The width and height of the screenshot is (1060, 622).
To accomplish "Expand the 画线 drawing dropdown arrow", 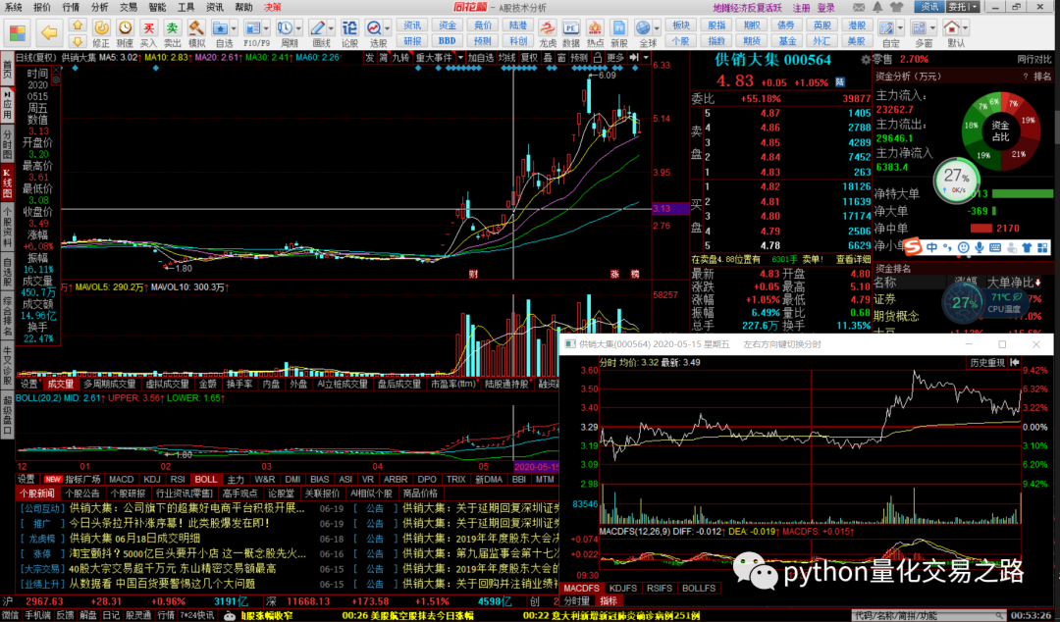I will coord(332,29).
